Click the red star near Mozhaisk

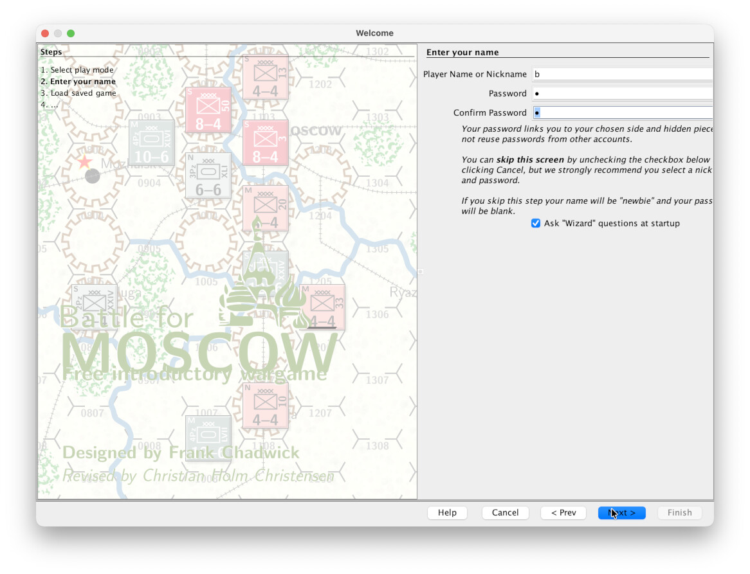point(85,161)
